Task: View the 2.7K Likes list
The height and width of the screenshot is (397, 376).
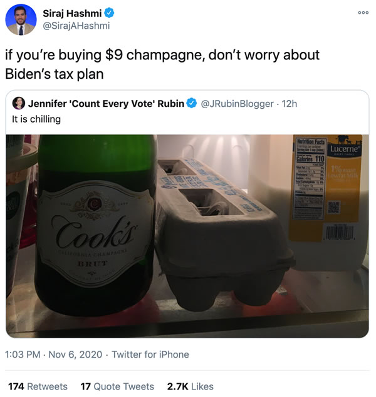Action: 190,386
